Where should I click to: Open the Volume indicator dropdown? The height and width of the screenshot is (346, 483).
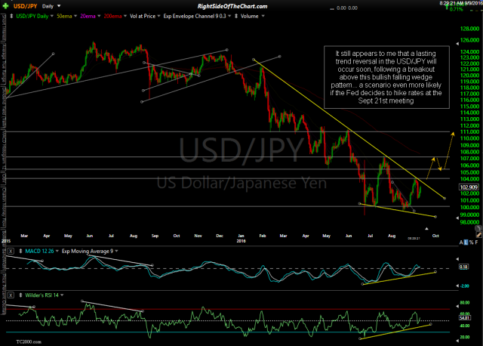[263, 16]
